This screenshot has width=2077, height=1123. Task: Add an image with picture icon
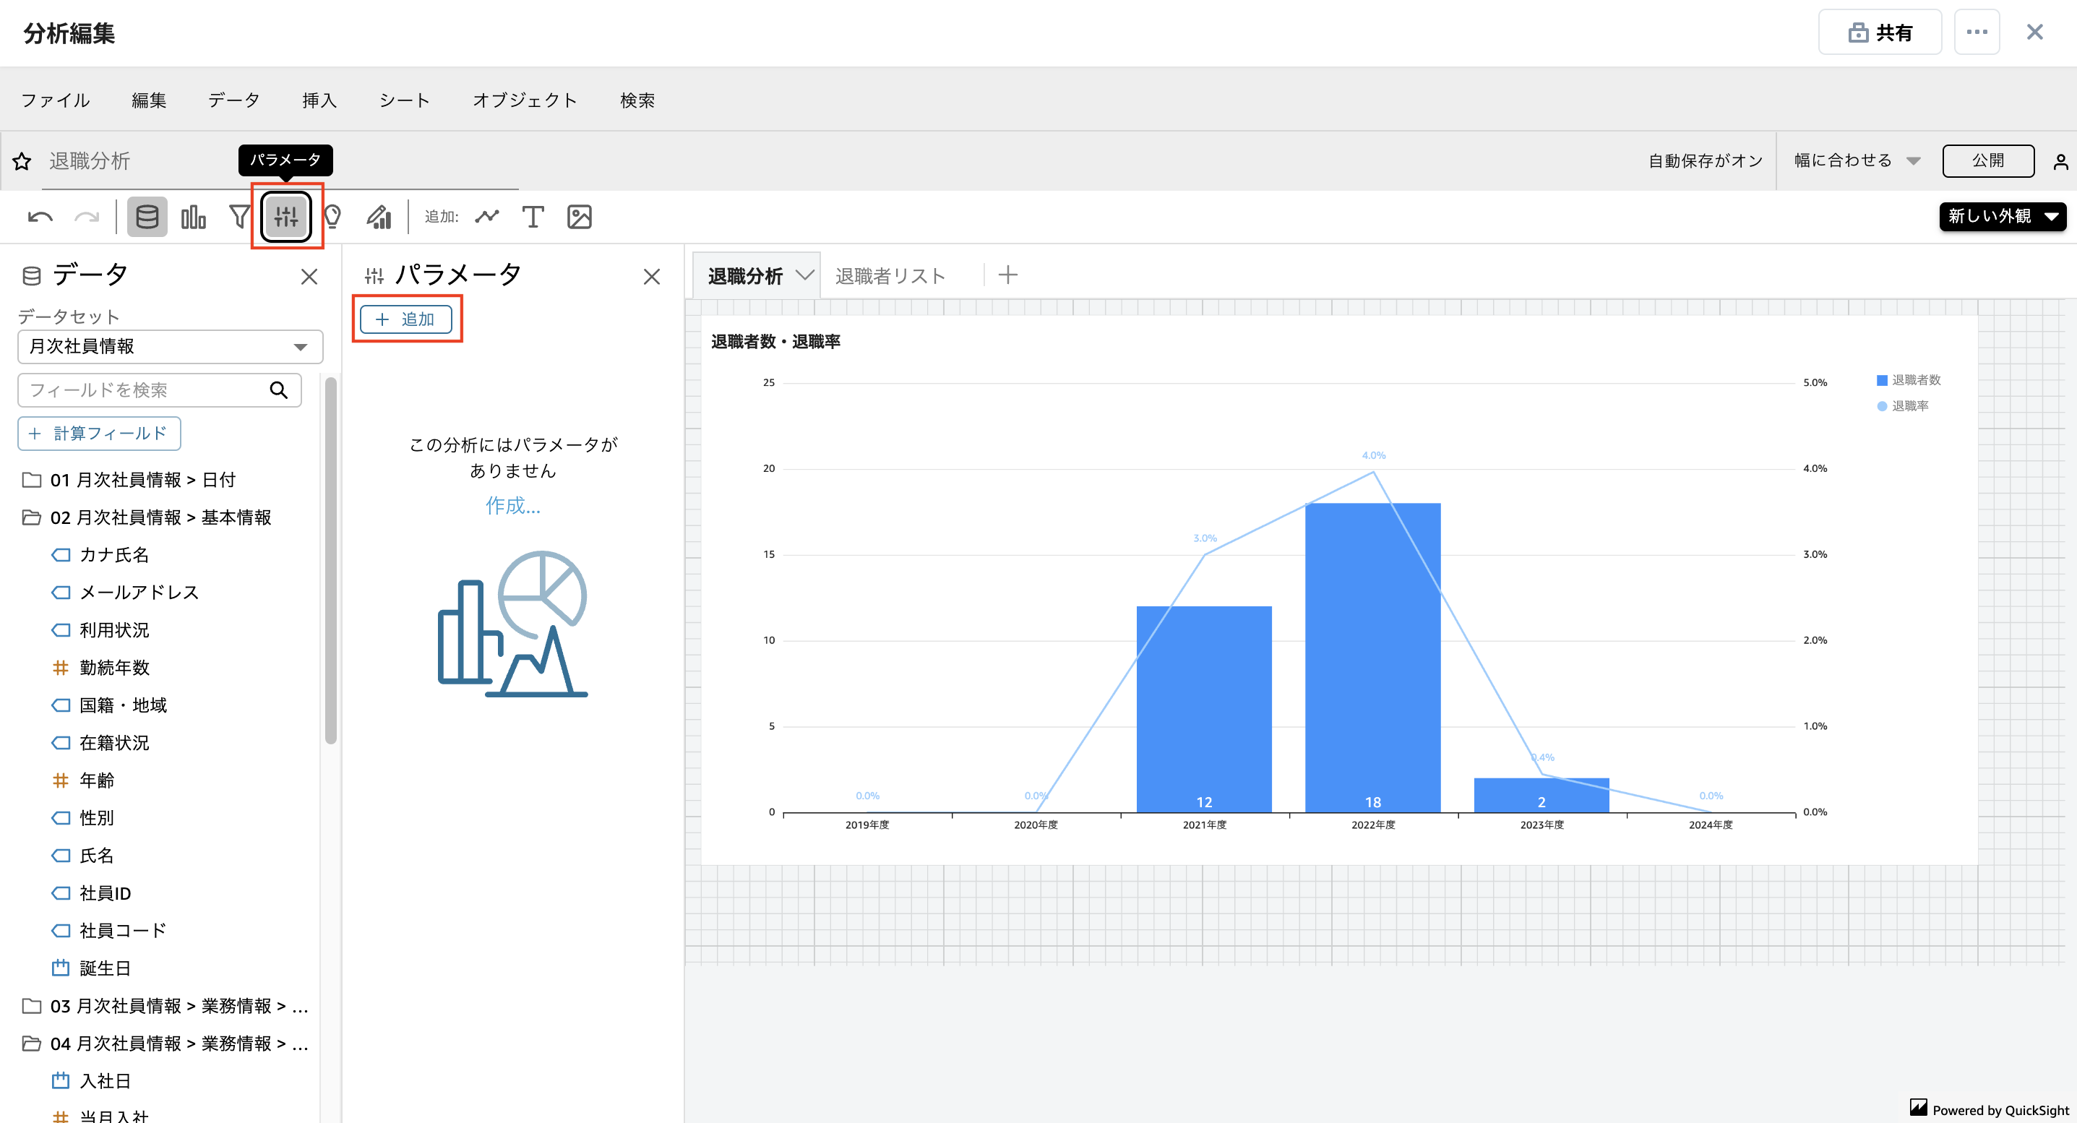[x=580, y=217]
